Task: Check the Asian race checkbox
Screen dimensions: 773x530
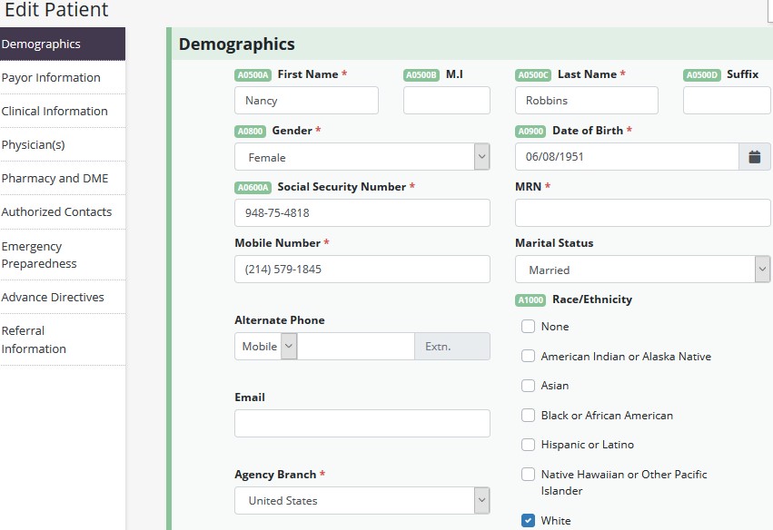Action: 528,386
